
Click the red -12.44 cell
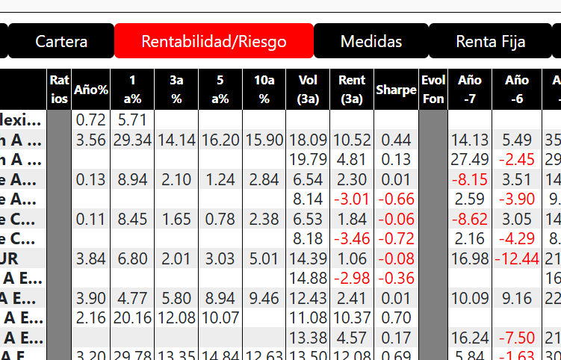pos(517,258)
